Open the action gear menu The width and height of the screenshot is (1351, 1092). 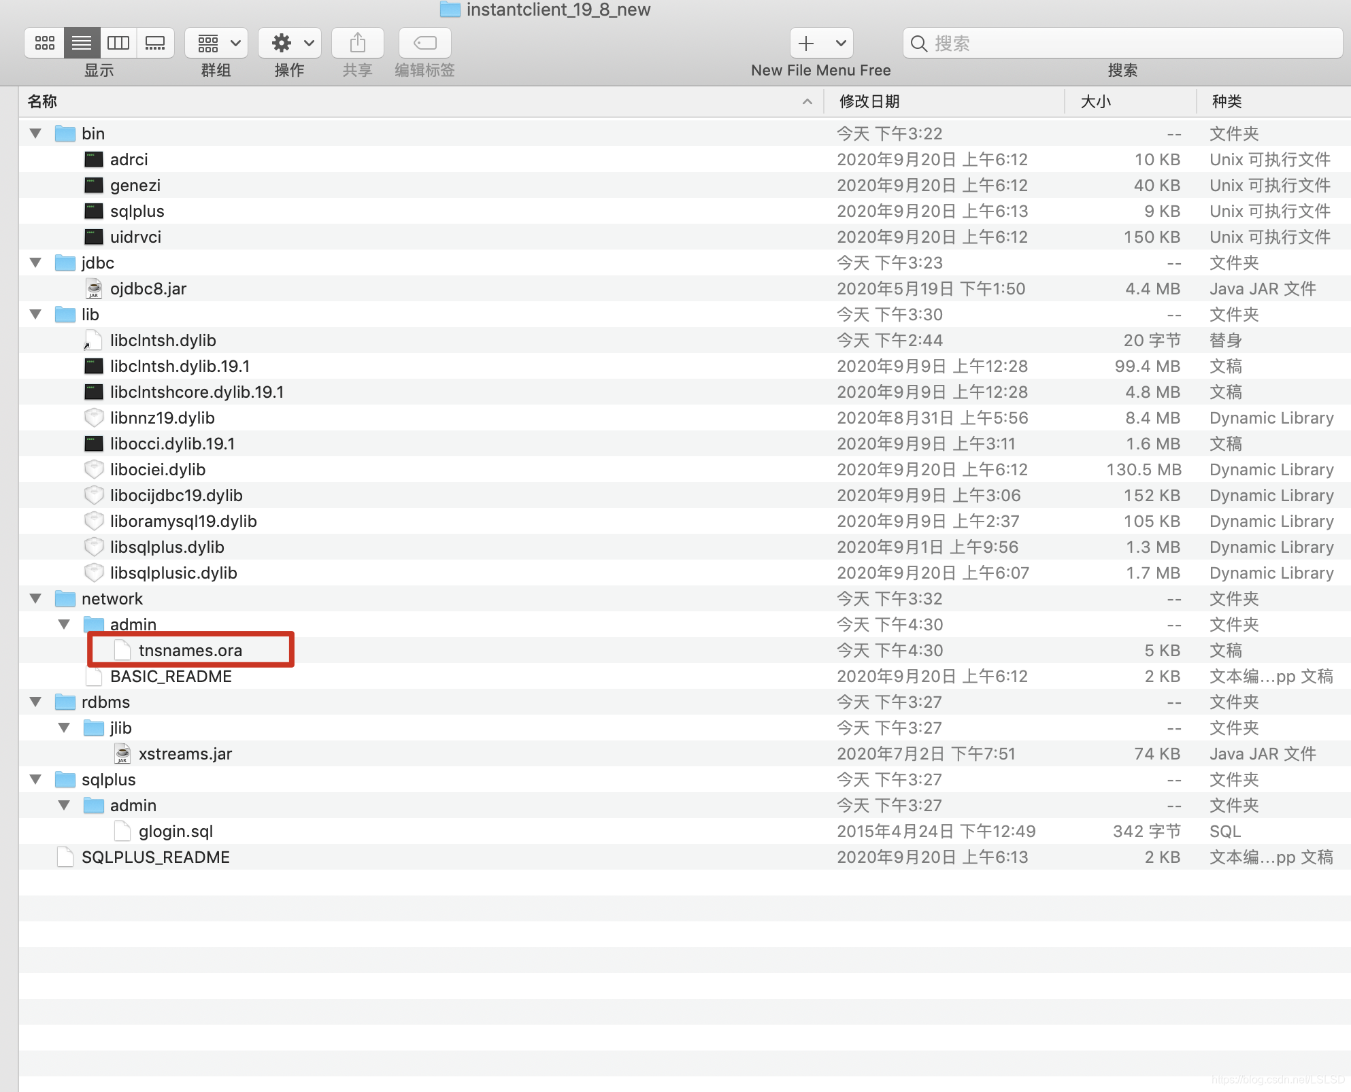pyautogui.click(x=290, y=44)
